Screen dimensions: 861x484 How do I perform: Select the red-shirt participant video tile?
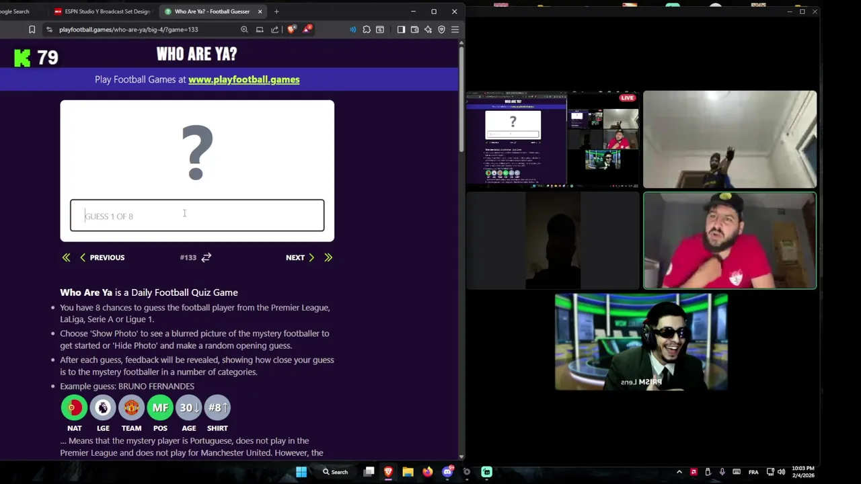730,241
